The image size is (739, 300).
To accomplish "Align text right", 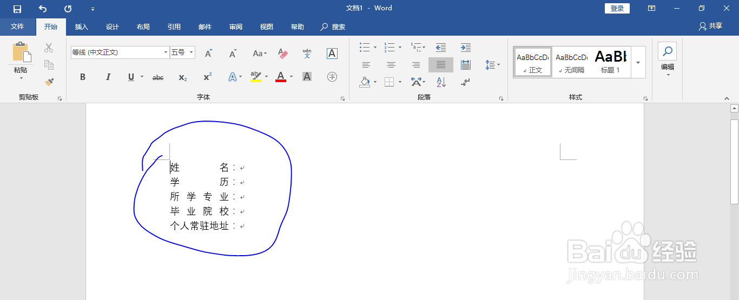I will (416, 65).
